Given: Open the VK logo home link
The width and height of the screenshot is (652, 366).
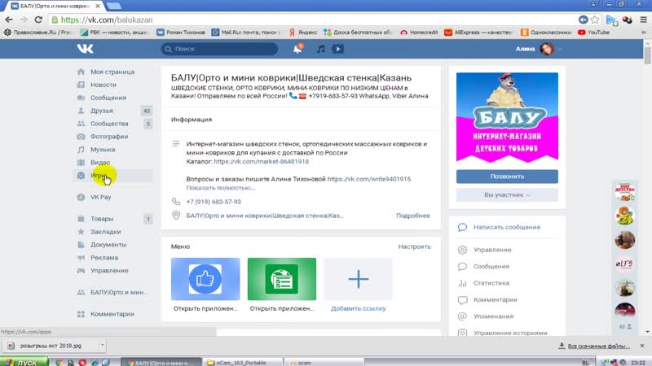Looking at the screenshot, I should 85,49.
